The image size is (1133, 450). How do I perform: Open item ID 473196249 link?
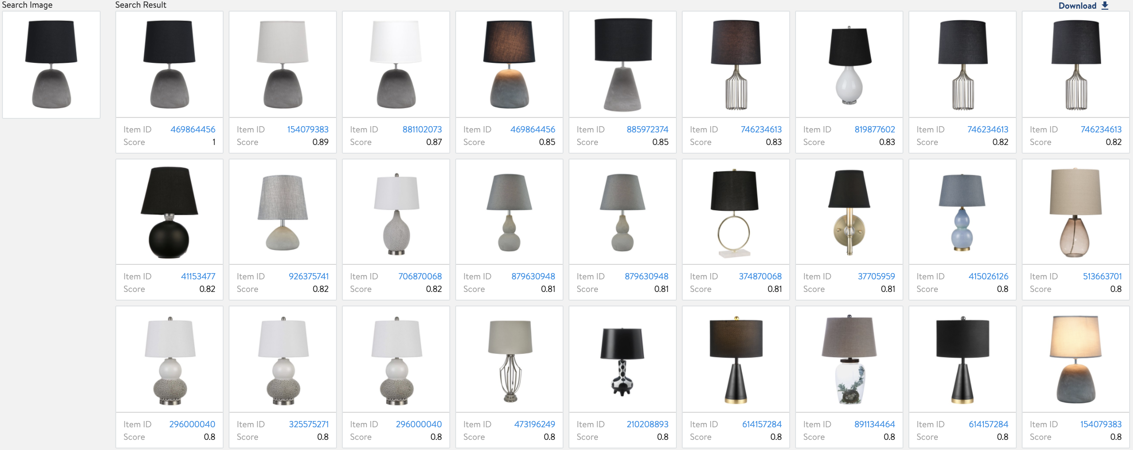point(535,424)
